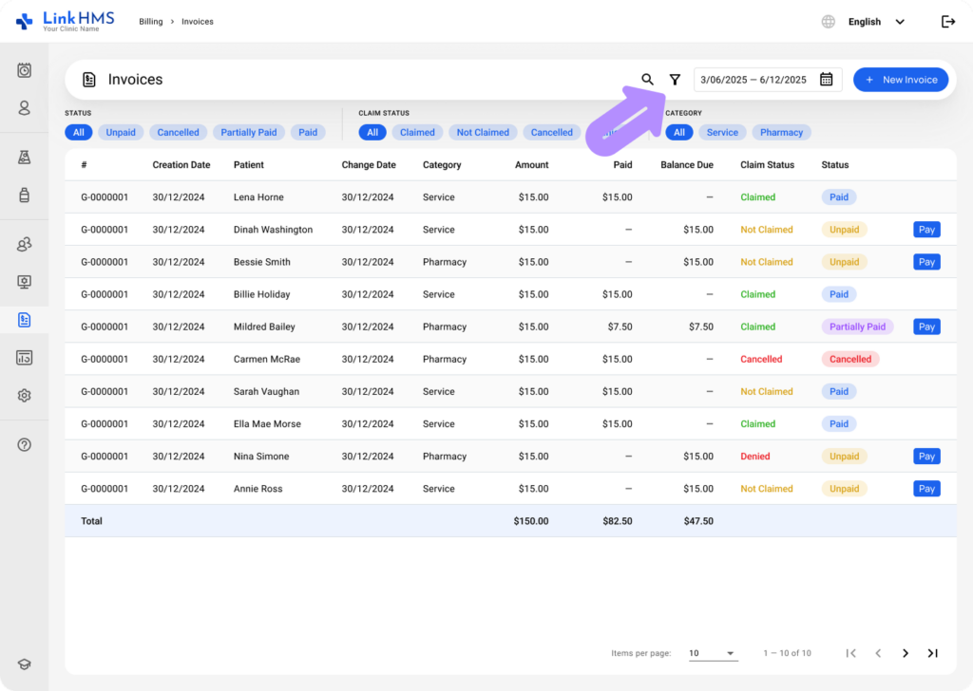Select Lena Horne patient name

(258, 197)
